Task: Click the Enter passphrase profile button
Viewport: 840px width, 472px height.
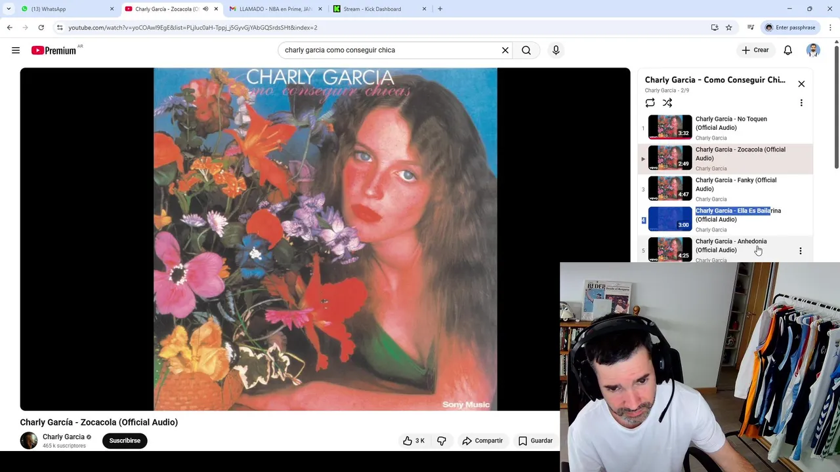Action: pos(790,28)
